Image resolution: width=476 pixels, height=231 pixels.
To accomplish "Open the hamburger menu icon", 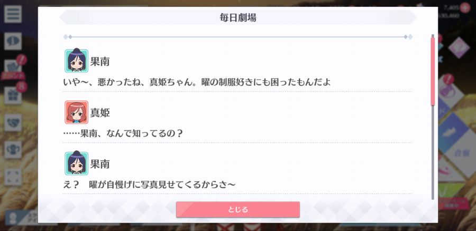I will point(13,14).
